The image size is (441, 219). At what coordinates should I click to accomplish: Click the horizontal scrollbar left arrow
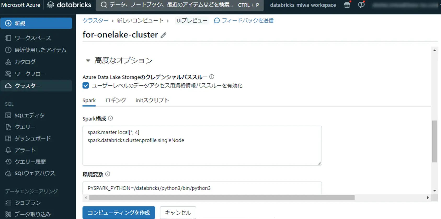86,198
